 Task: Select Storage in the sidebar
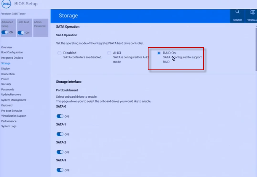(x=6, y=63)
